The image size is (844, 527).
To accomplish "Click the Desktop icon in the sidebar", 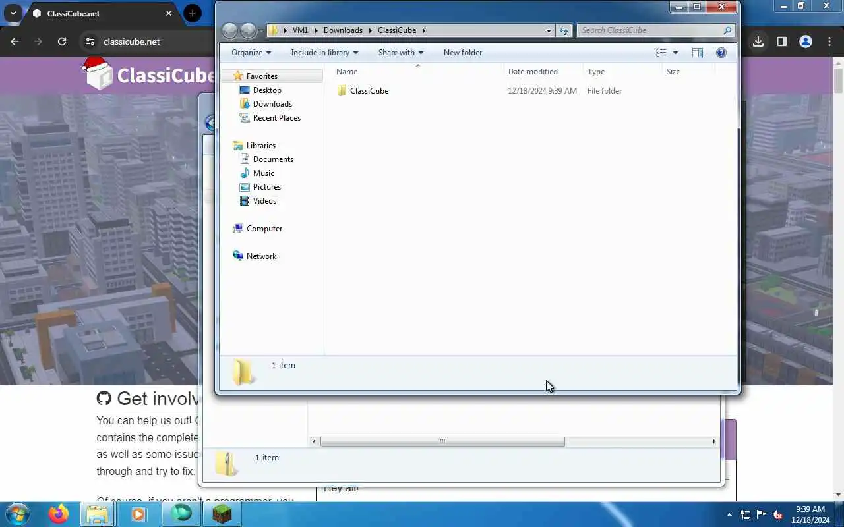I will [x=245, y=90].
